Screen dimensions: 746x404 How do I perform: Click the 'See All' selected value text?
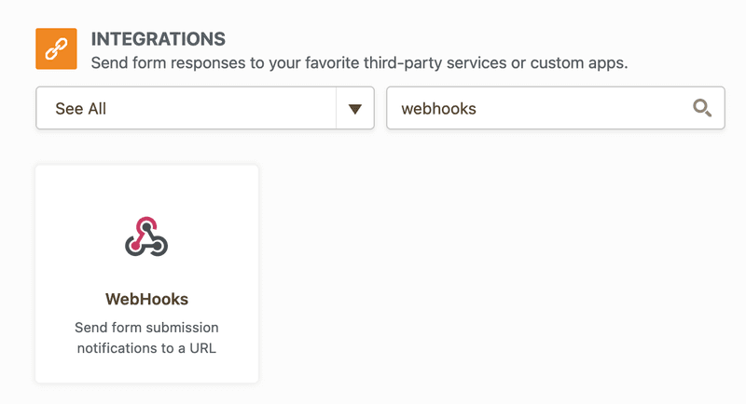point(81,109)
